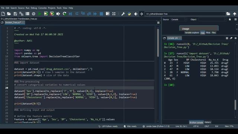Open the file switcher list icon
This screenshot has height=134, width=238.
(x=28, y=14)
